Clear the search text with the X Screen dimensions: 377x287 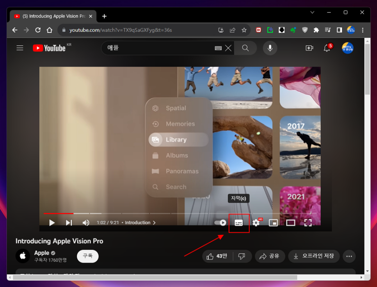tap(228, 48)
